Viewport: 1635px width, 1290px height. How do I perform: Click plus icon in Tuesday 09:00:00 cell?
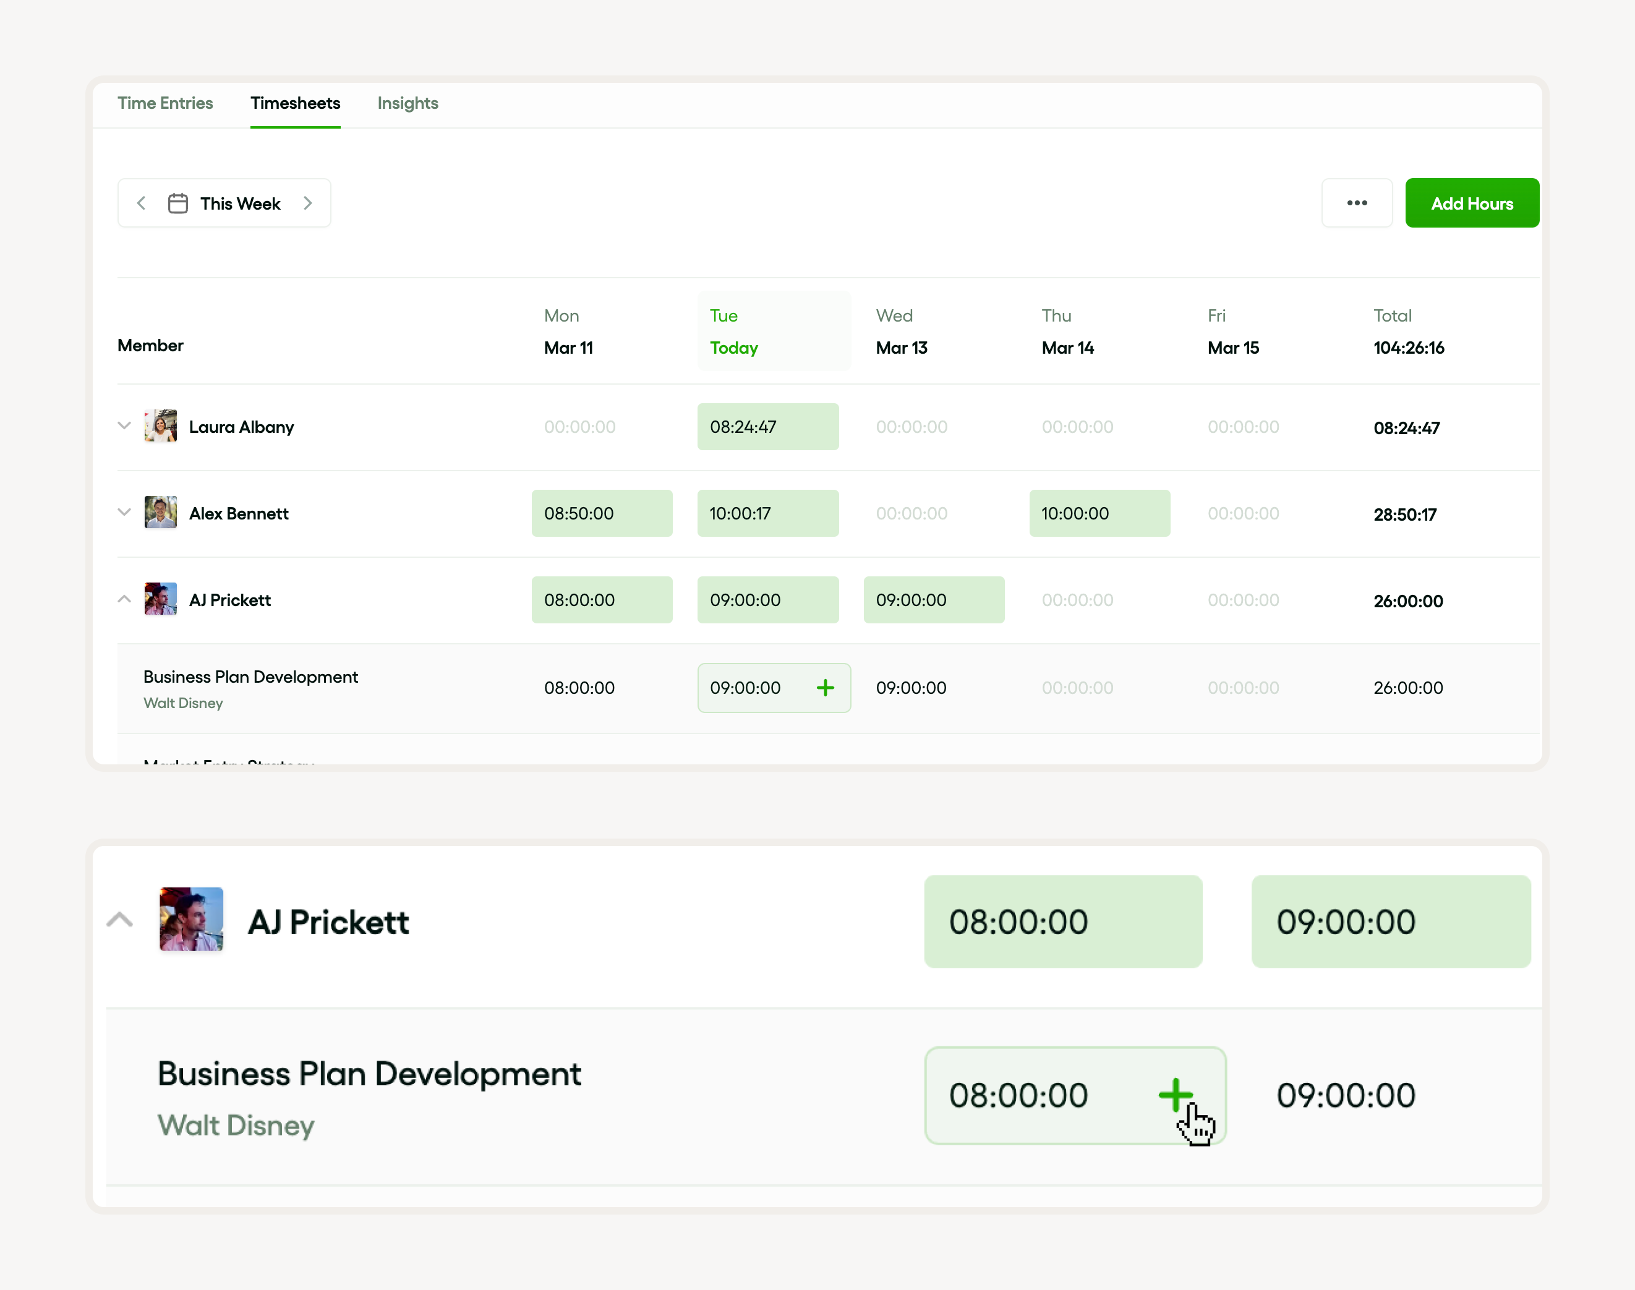tap(825, 687)
